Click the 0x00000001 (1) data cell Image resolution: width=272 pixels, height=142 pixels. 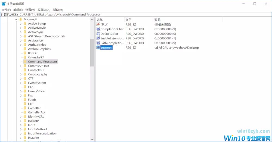tap(165, 38)
